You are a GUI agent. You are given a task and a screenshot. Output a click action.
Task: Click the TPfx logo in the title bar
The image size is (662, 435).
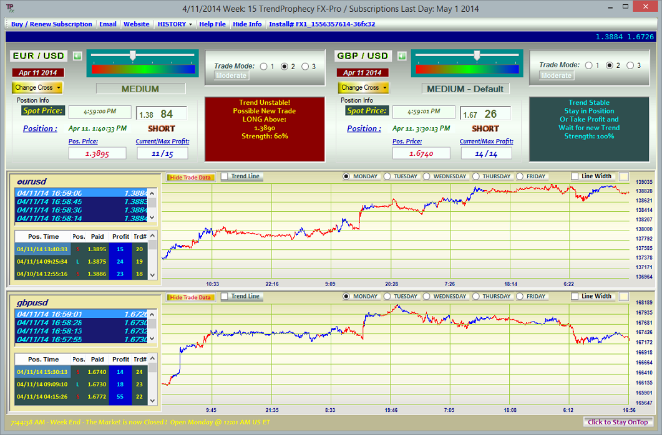point(9,7)
